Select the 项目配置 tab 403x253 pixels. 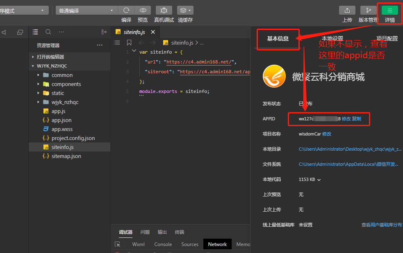tap(387, 38)
